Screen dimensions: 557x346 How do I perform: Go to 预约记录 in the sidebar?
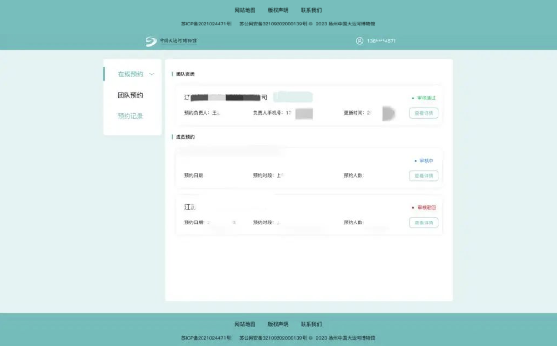tap(130, 116)
